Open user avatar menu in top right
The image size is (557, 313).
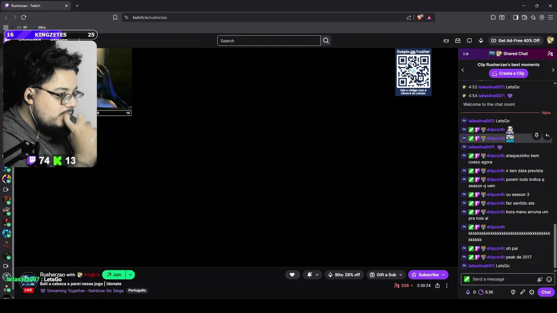(x=550, y=40)
